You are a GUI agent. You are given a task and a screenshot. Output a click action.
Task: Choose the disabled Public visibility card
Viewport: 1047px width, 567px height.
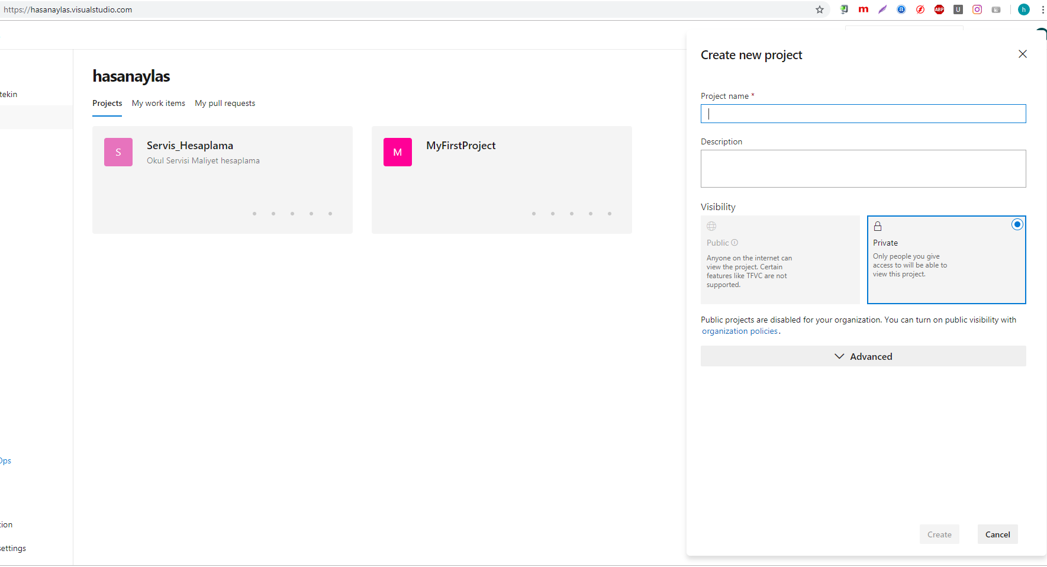pyautogui.click(x=780, y=260)
